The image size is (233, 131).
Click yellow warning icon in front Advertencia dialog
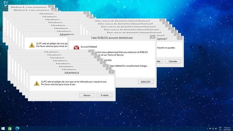click(36, 83)
